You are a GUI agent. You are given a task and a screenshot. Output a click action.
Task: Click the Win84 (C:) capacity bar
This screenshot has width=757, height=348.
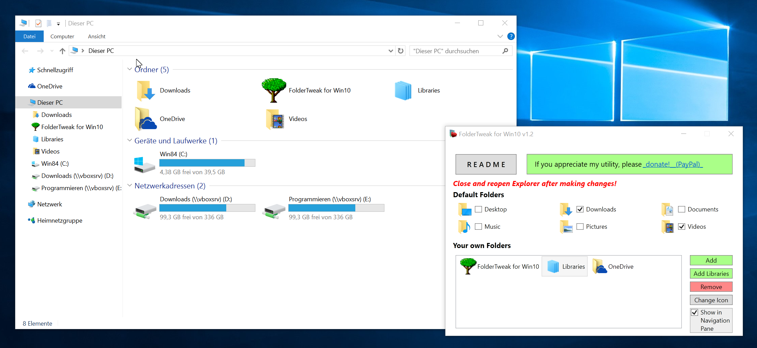[207, 163]
